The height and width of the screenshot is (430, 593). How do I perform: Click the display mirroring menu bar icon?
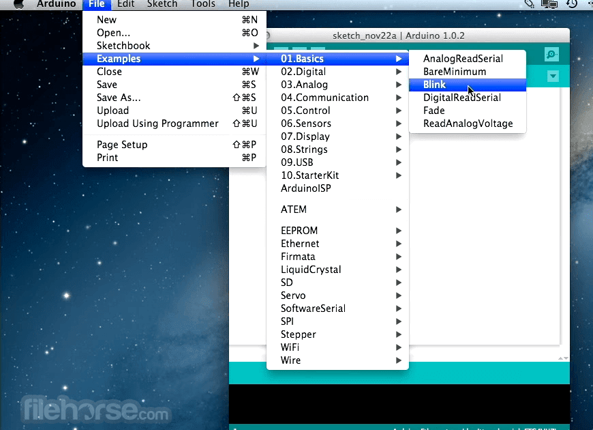coord(549,4)
